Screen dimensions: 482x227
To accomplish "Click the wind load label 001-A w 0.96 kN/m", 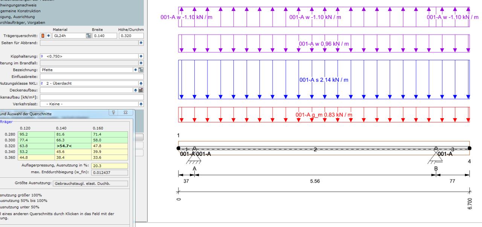I will click(324, 44).
